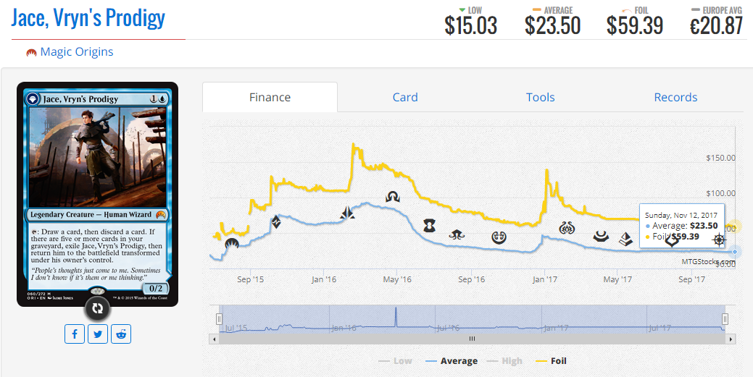Flip the card with the transform arrows button

point(98,309)
